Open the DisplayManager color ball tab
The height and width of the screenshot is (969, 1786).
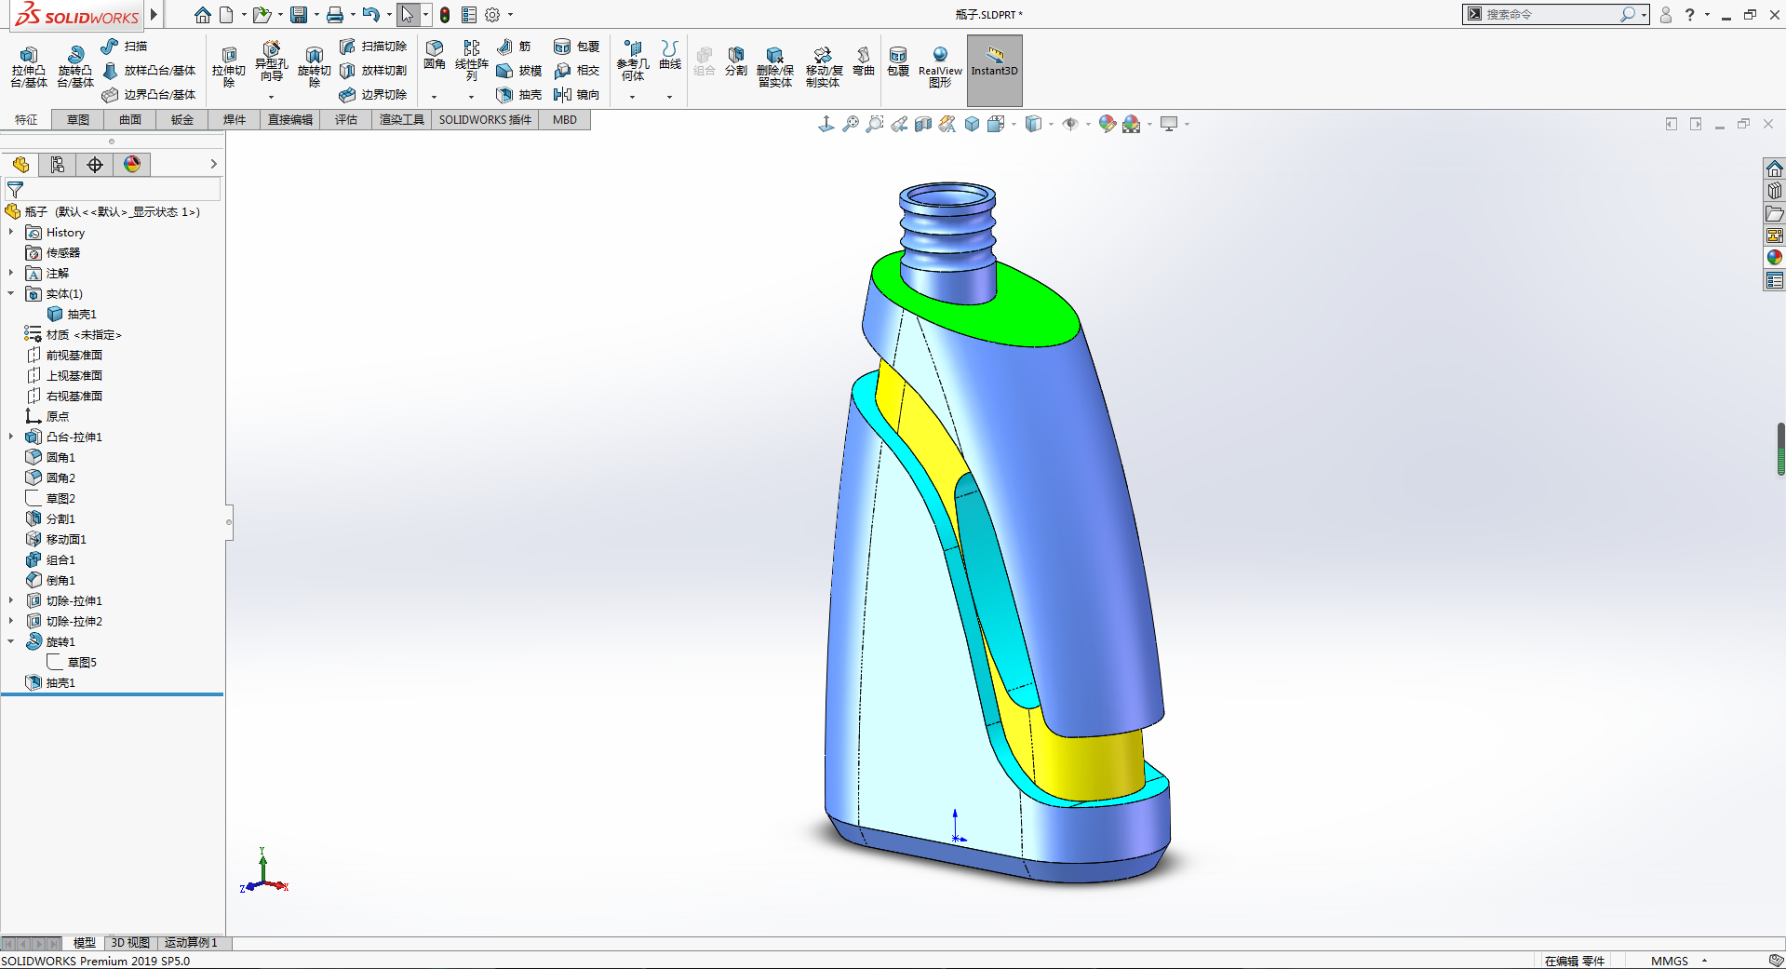click(x=132, y=165)
